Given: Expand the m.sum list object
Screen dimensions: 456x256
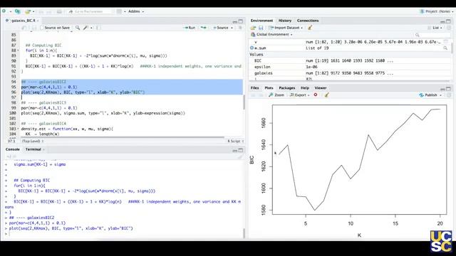Looking at the screenshot, I should pos(252,48).
